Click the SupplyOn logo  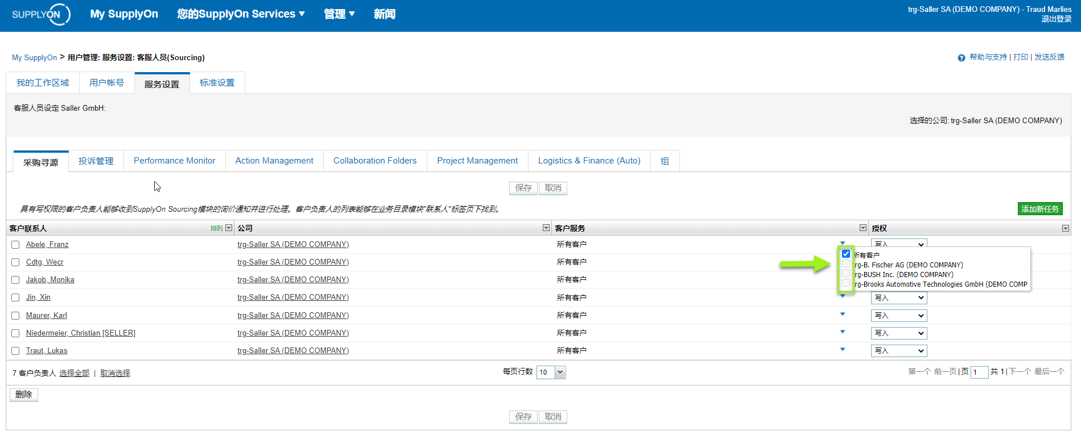[41, 14]
